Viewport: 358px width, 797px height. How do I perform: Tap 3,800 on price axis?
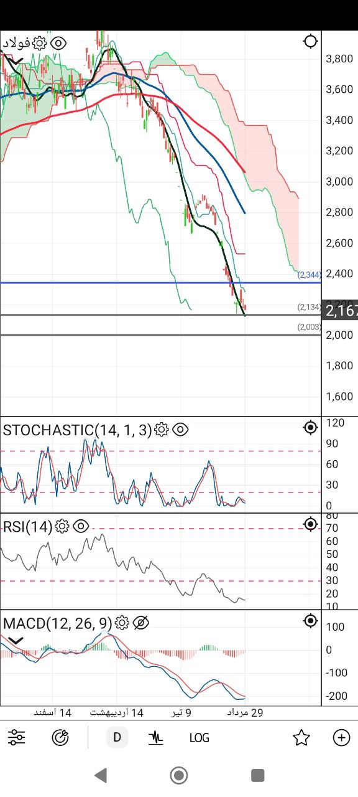[x=339, y=59]
